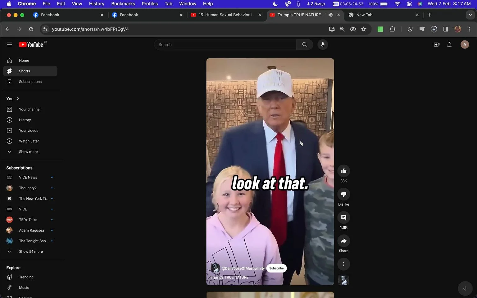Open Watch Later in the sidebar

click(x=29, y=141)
